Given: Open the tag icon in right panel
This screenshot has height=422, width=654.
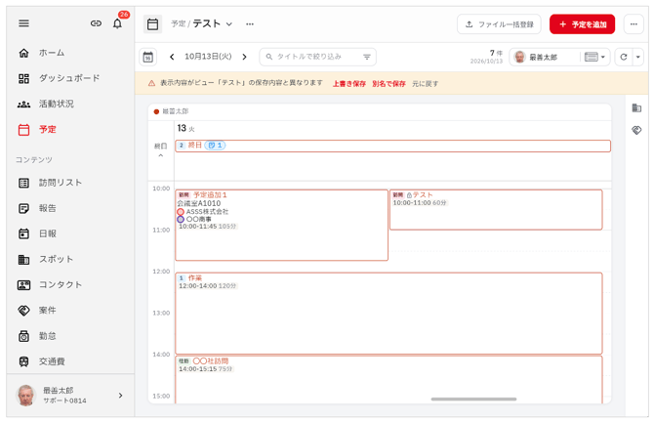Looking at the screenshot, I should click(x=636, y=130).
